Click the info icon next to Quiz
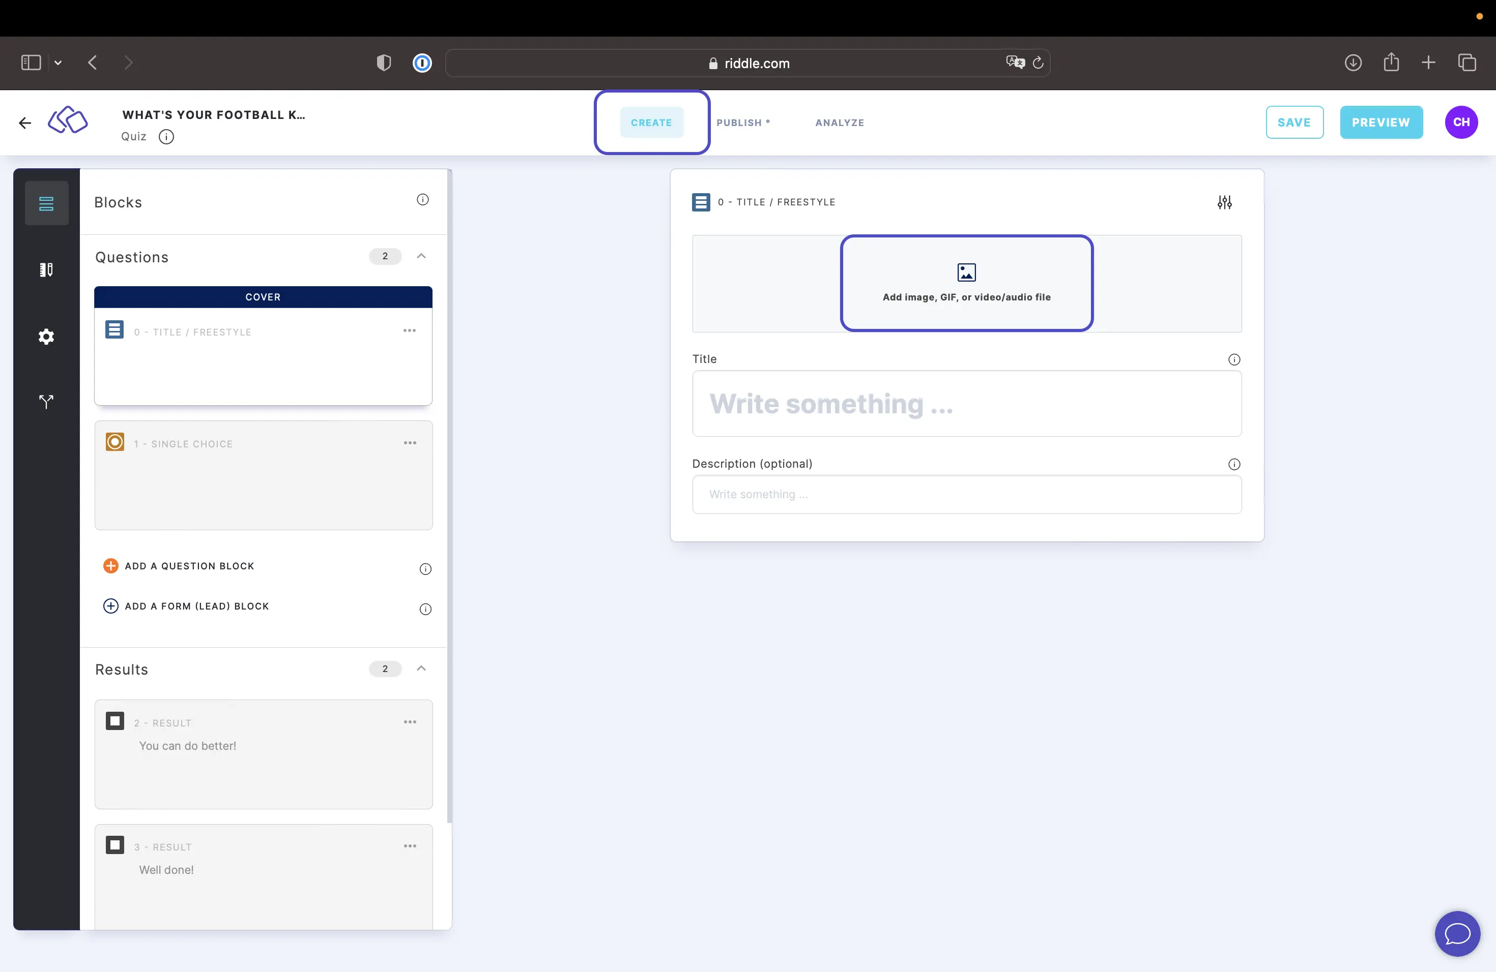The height and width of the screenshot is (972, 1496). click(x=166, y=137)
